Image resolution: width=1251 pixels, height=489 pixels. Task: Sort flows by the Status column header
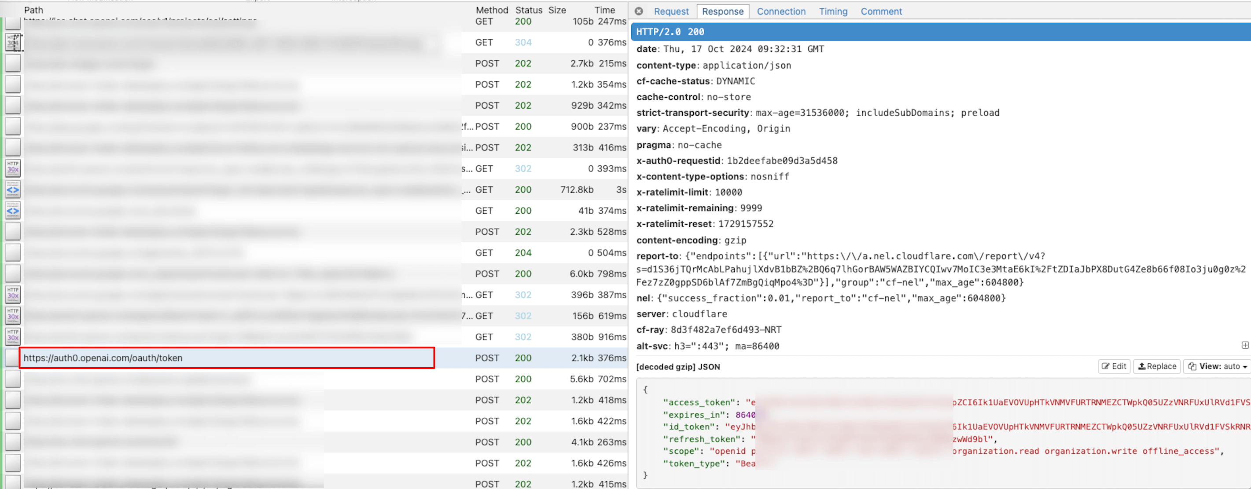[528, 10]
